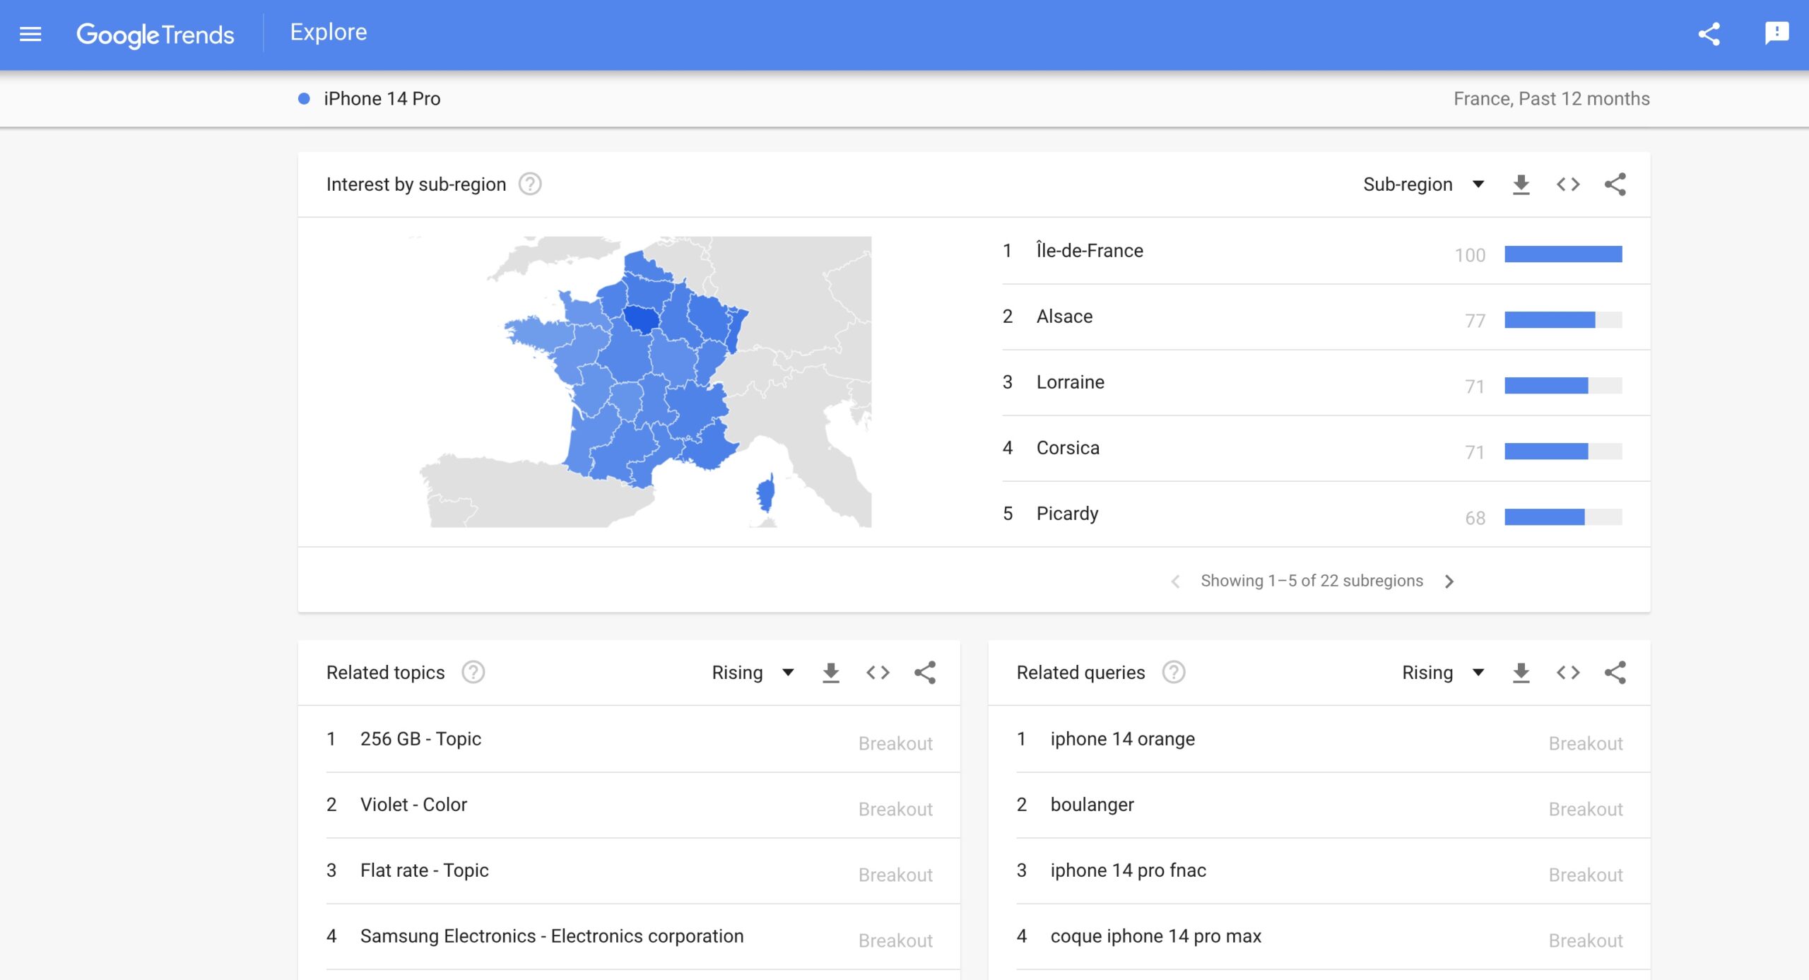The image size is (1809, 980).
Task: Click the Google Trends logo
Action: (x=155, y=34)
